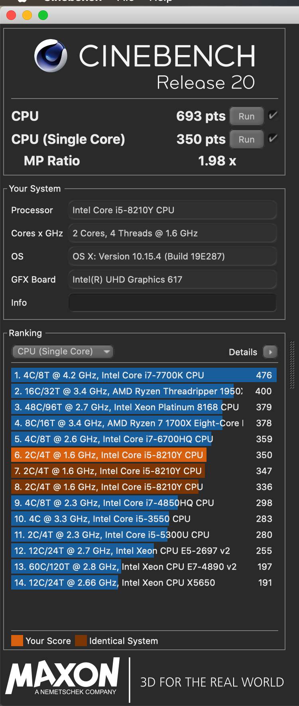Click inside the Info text field
Image resolution: width=299 pixels, height=706 pixels.
tap(172, 302)
